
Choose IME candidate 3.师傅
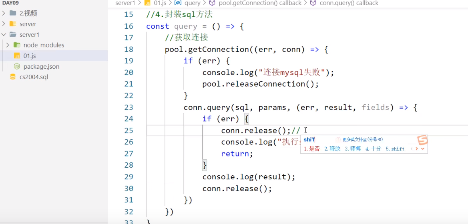click(353, 149)
